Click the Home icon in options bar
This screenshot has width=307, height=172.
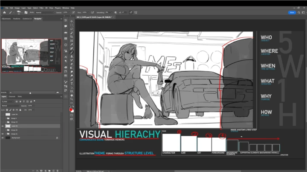click(x=4, y=12)
